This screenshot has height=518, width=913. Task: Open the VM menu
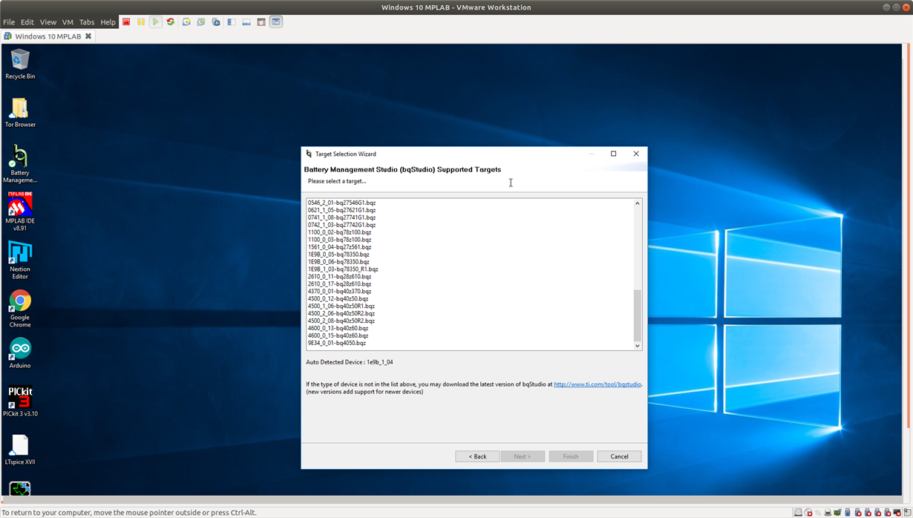[x=68, y=22]
